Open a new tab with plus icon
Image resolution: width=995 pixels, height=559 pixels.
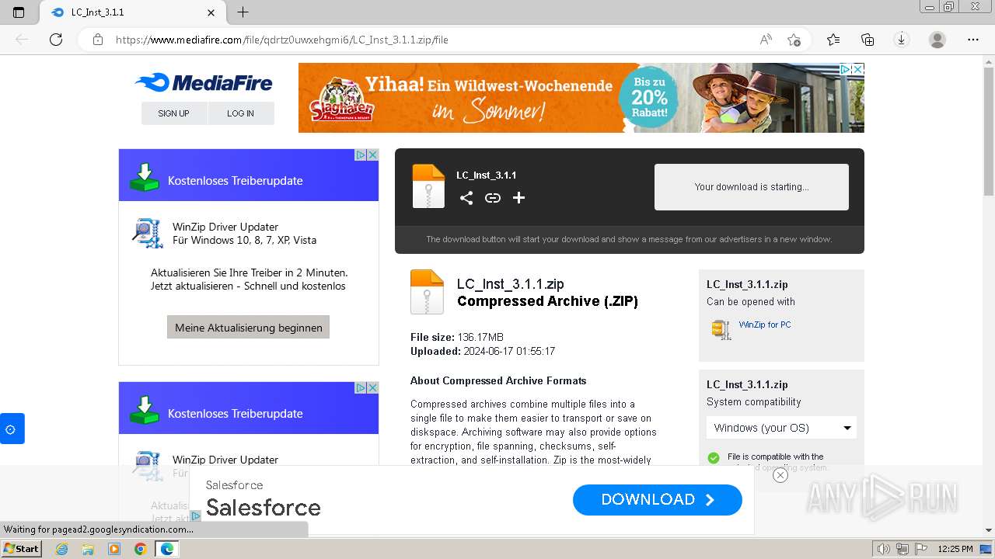pyautogui.click(x=243, y=12)
